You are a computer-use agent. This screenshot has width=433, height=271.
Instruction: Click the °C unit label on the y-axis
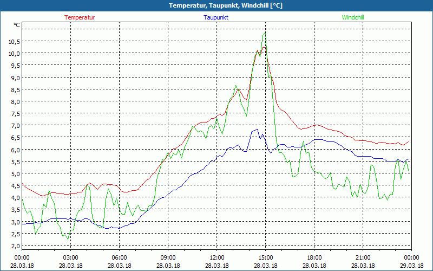click(x=17, y=25)
